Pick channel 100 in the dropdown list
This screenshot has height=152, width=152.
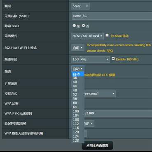(78, 111)
